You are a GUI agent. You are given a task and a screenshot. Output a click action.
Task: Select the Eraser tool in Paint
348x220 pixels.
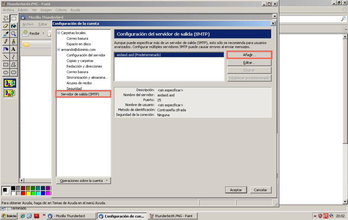coord(6,26)
